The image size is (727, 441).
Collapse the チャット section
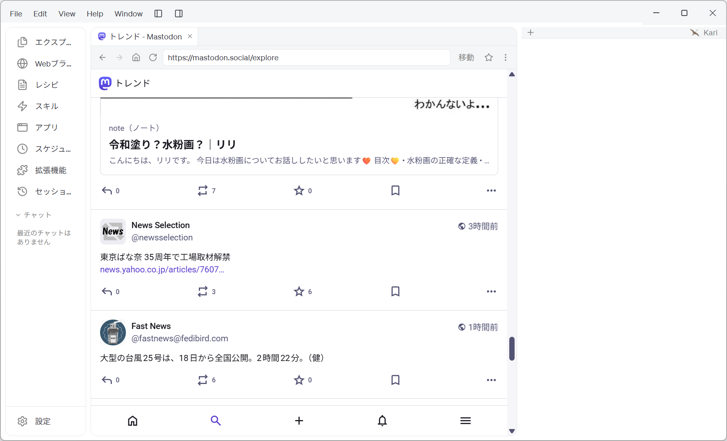[34, 215]
